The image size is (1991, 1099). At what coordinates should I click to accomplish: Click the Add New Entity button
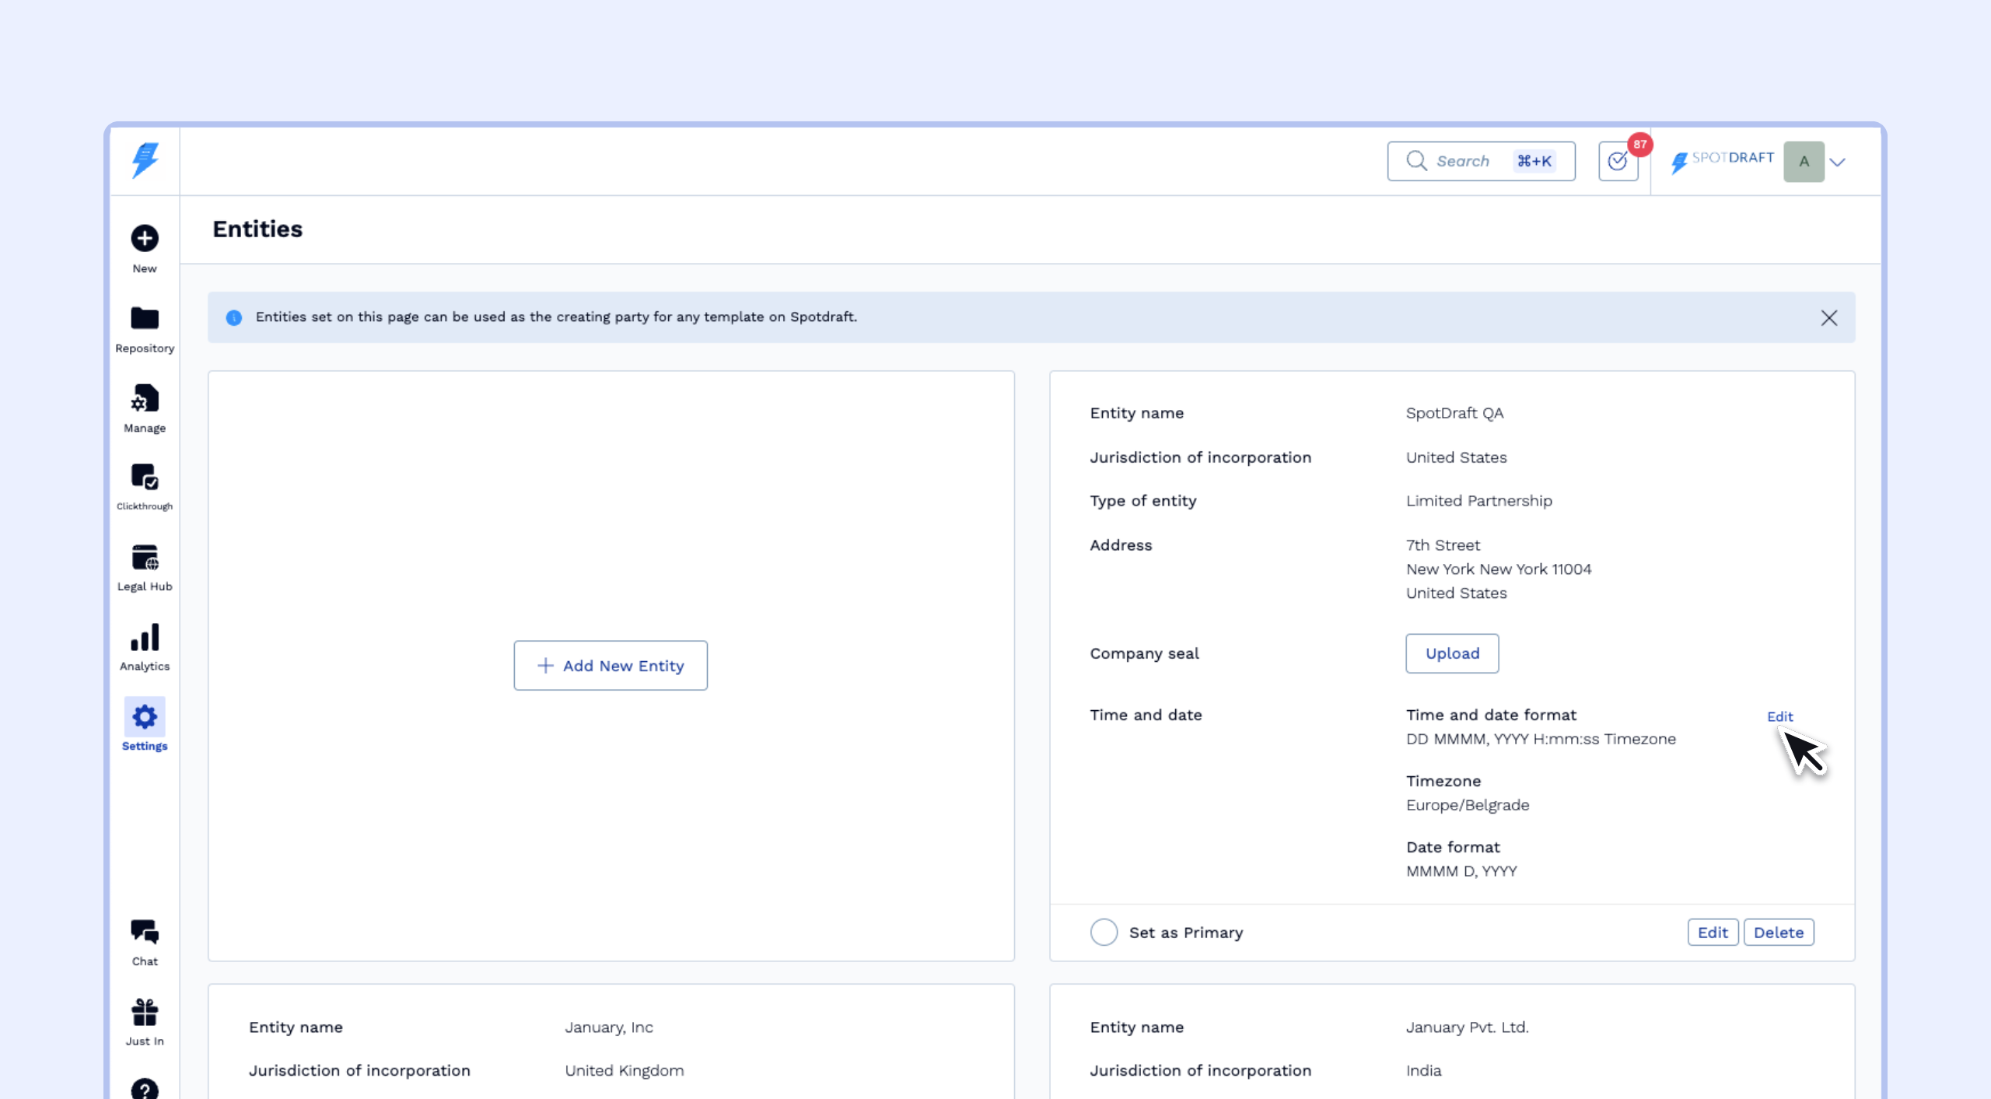click(611, 666)
